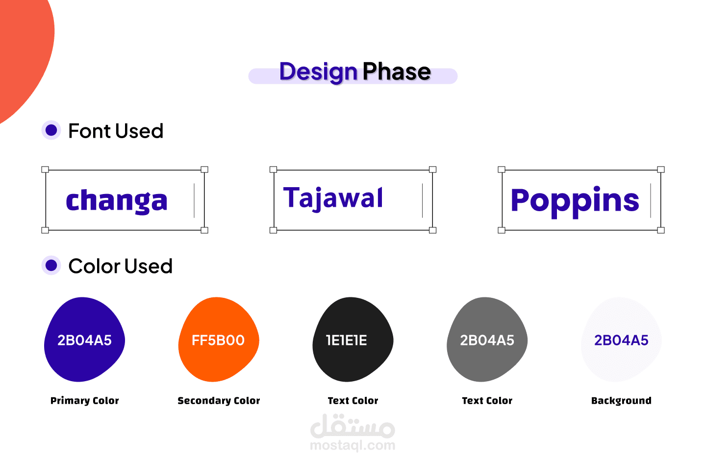
Task: Select the light background color swatch
Action: coord(621,340)
